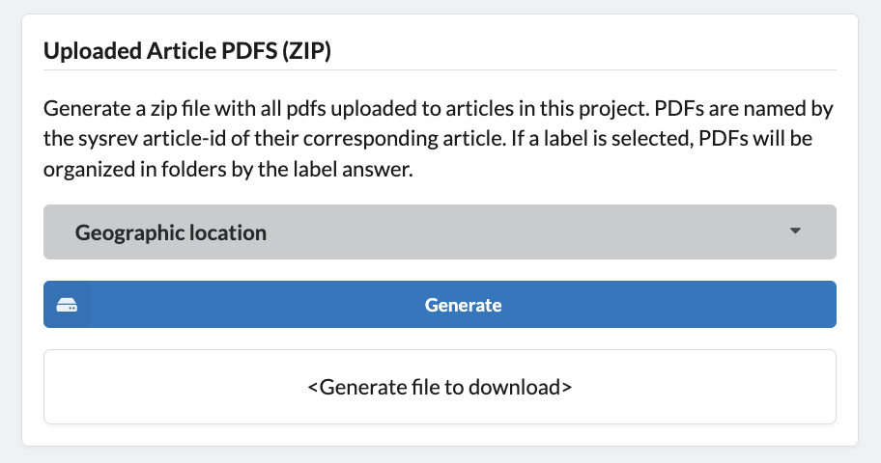This screenshot has width=881, height=463.
Task: Select the Uploaded Article PDFS (ZIP) heading
Action: point(187,50)
